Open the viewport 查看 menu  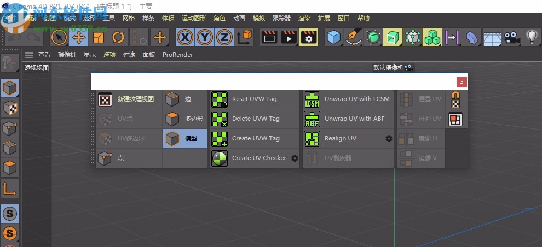pyautogui.click(x=44, y=55)
